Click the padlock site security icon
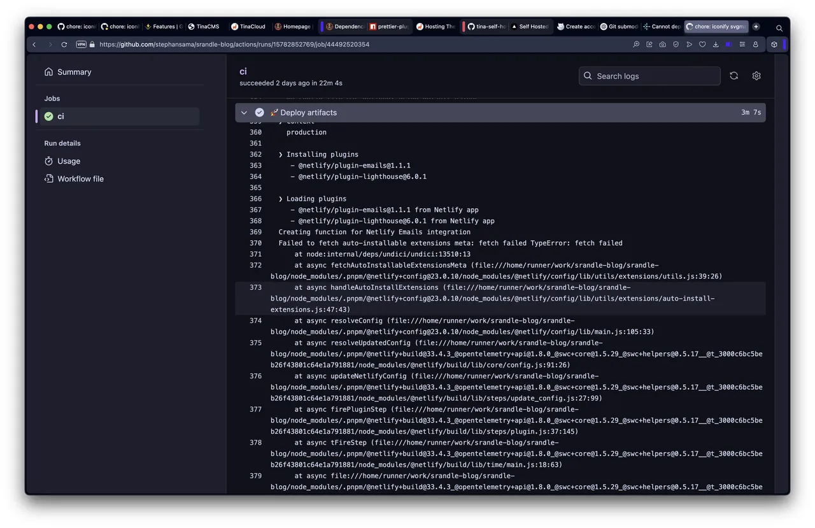This screenshot has width=815, height=528. (92, 45)
